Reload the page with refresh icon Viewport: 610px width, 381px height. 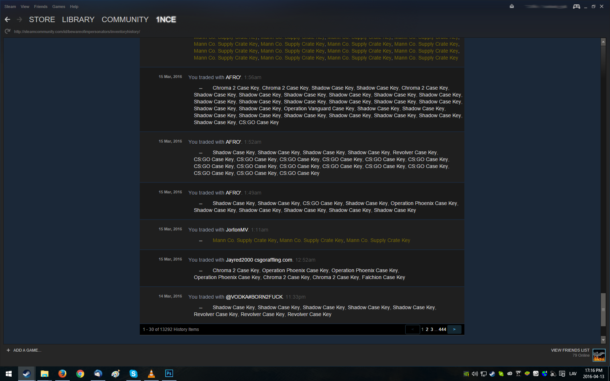tap(7, 32)
